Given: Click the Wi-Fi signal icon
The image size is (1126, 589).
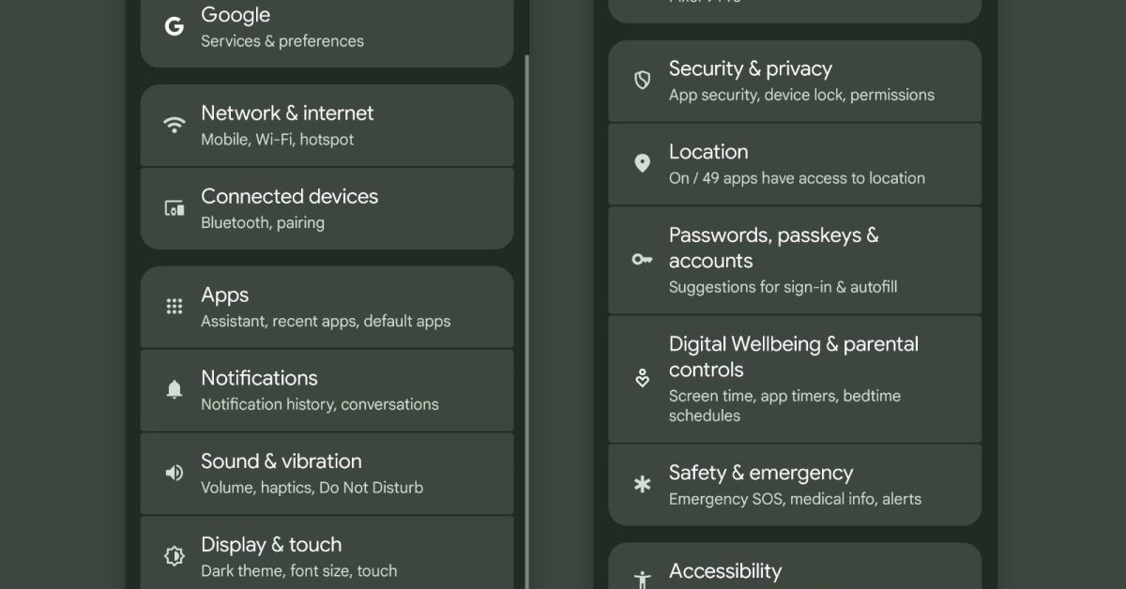Looking at the screenshot, I should coord(175,126).
